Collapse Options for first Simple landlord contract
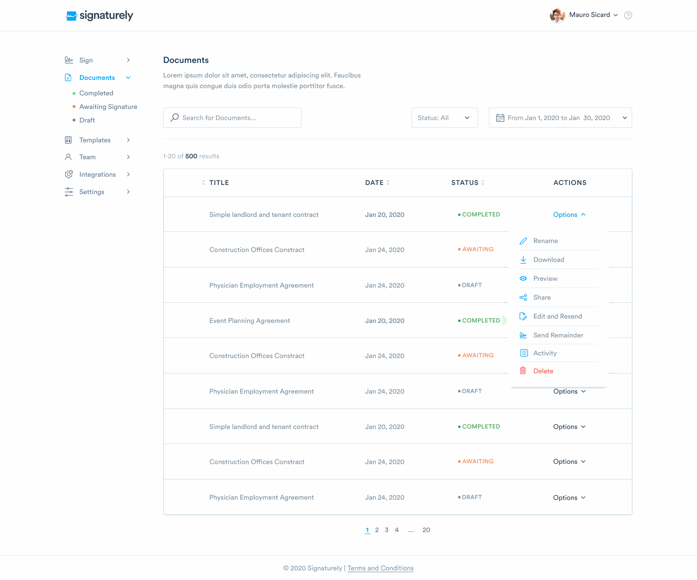 (569, 214)
